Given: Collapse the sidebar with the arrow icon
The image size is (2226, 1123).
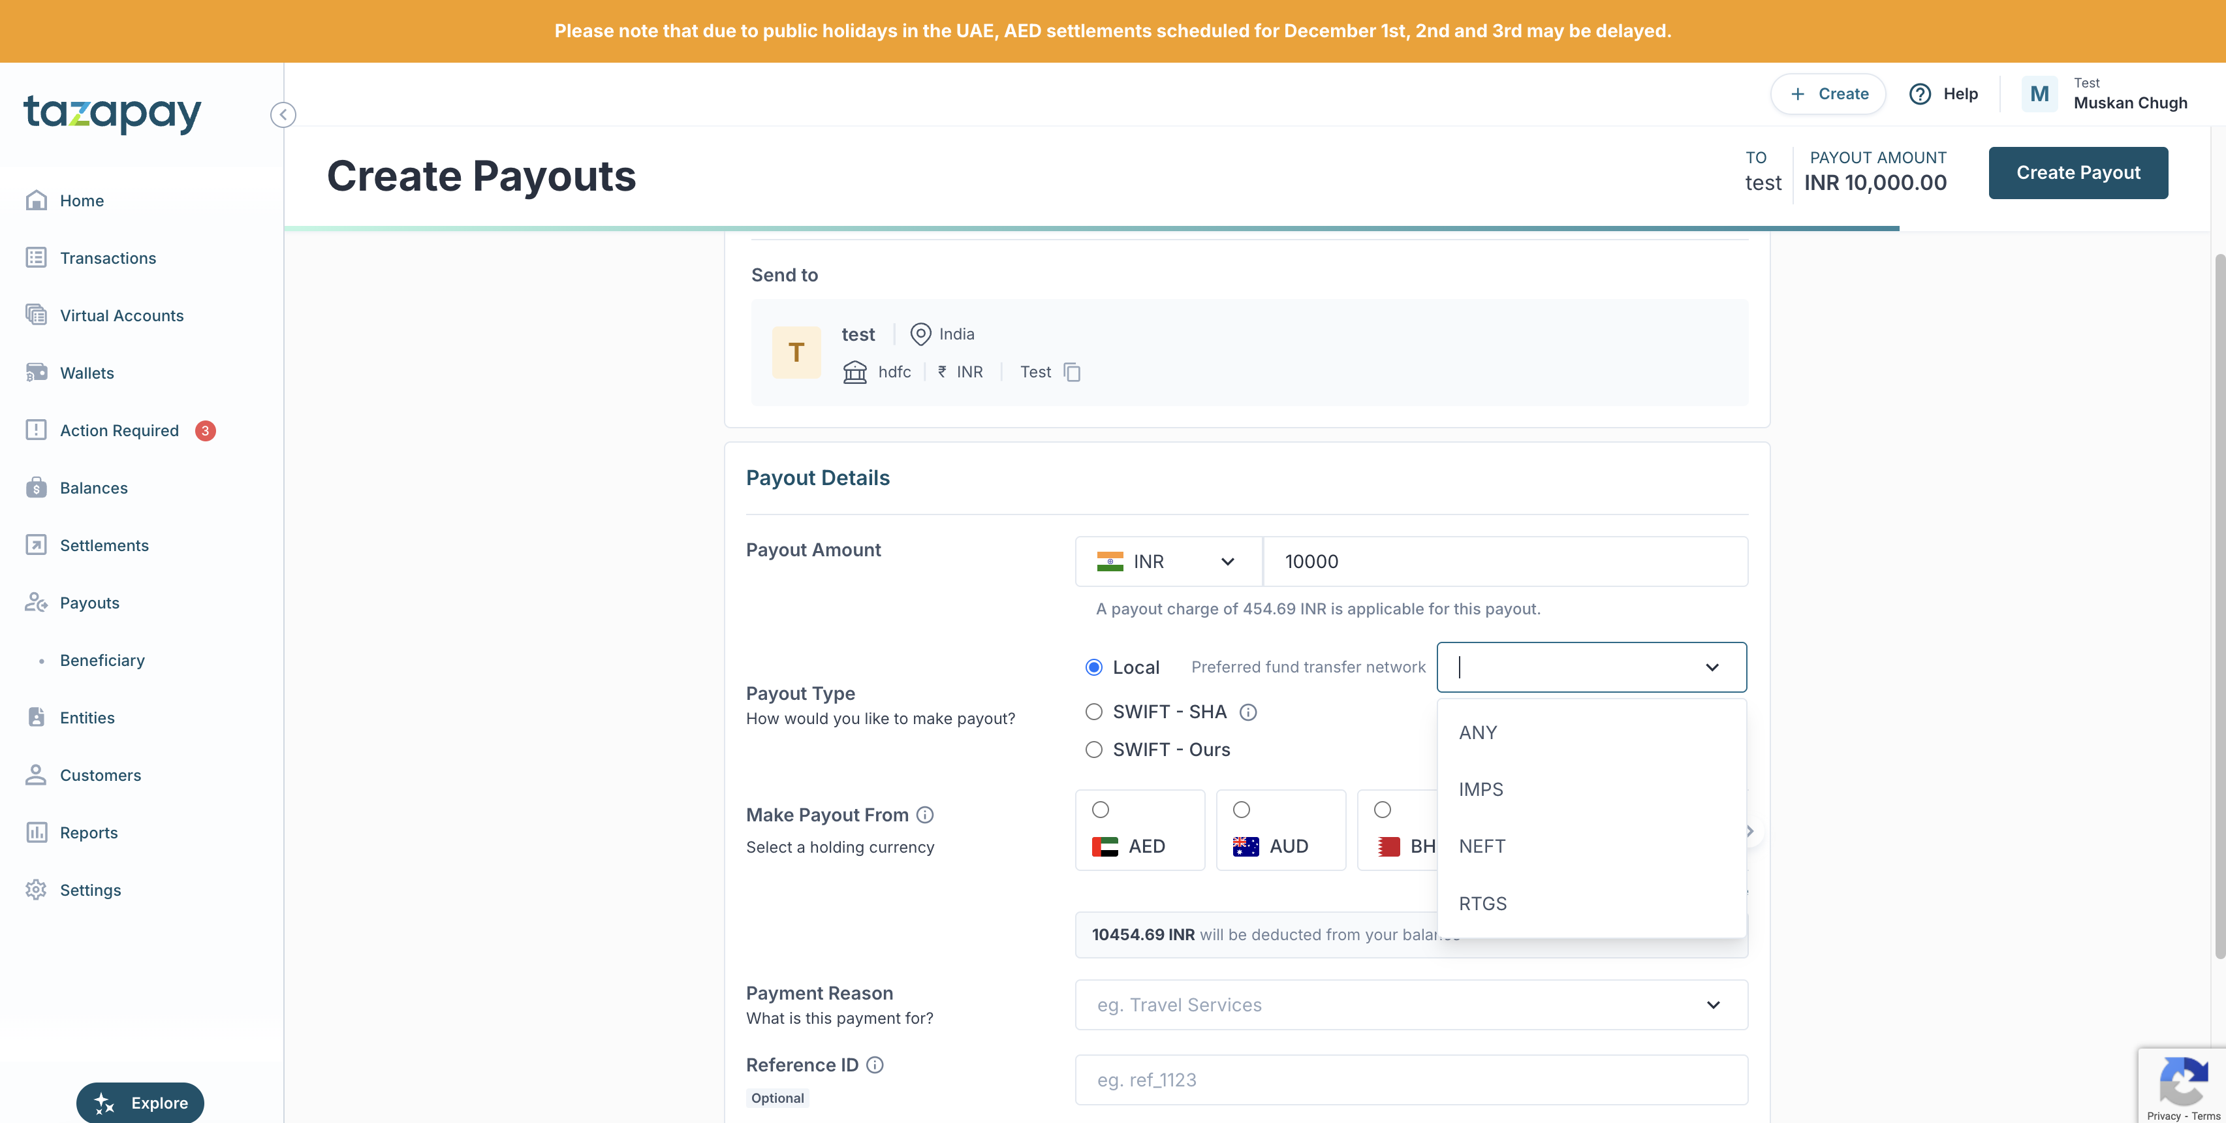Looking at the screenshot, I should click(283, 115).
